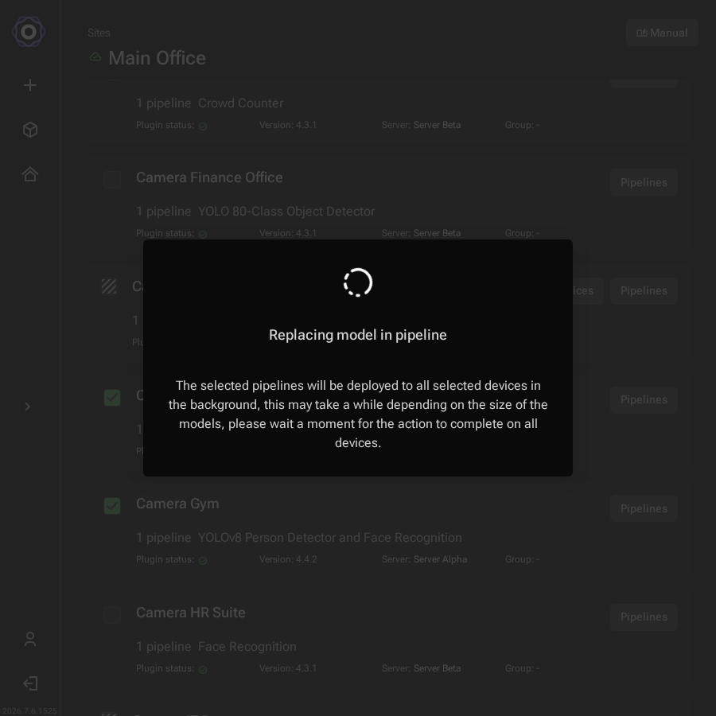716x716 pixels.
Task: Click the Main Office page title
Action: pyautogui.click(x=157, y=58)
